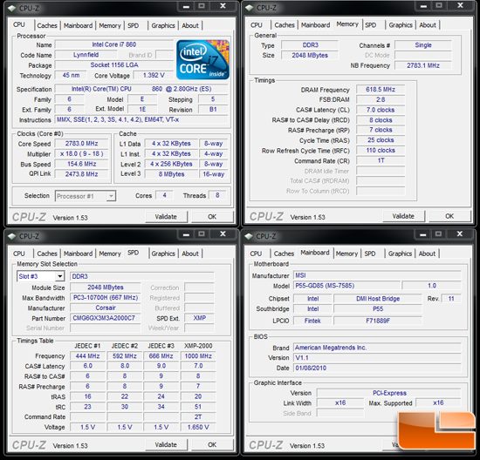The height and width of the screenshot is (460, 480).
Task: Click the Multiplier value x 18.0 (9 - 18)
Action: coord(81,153)
